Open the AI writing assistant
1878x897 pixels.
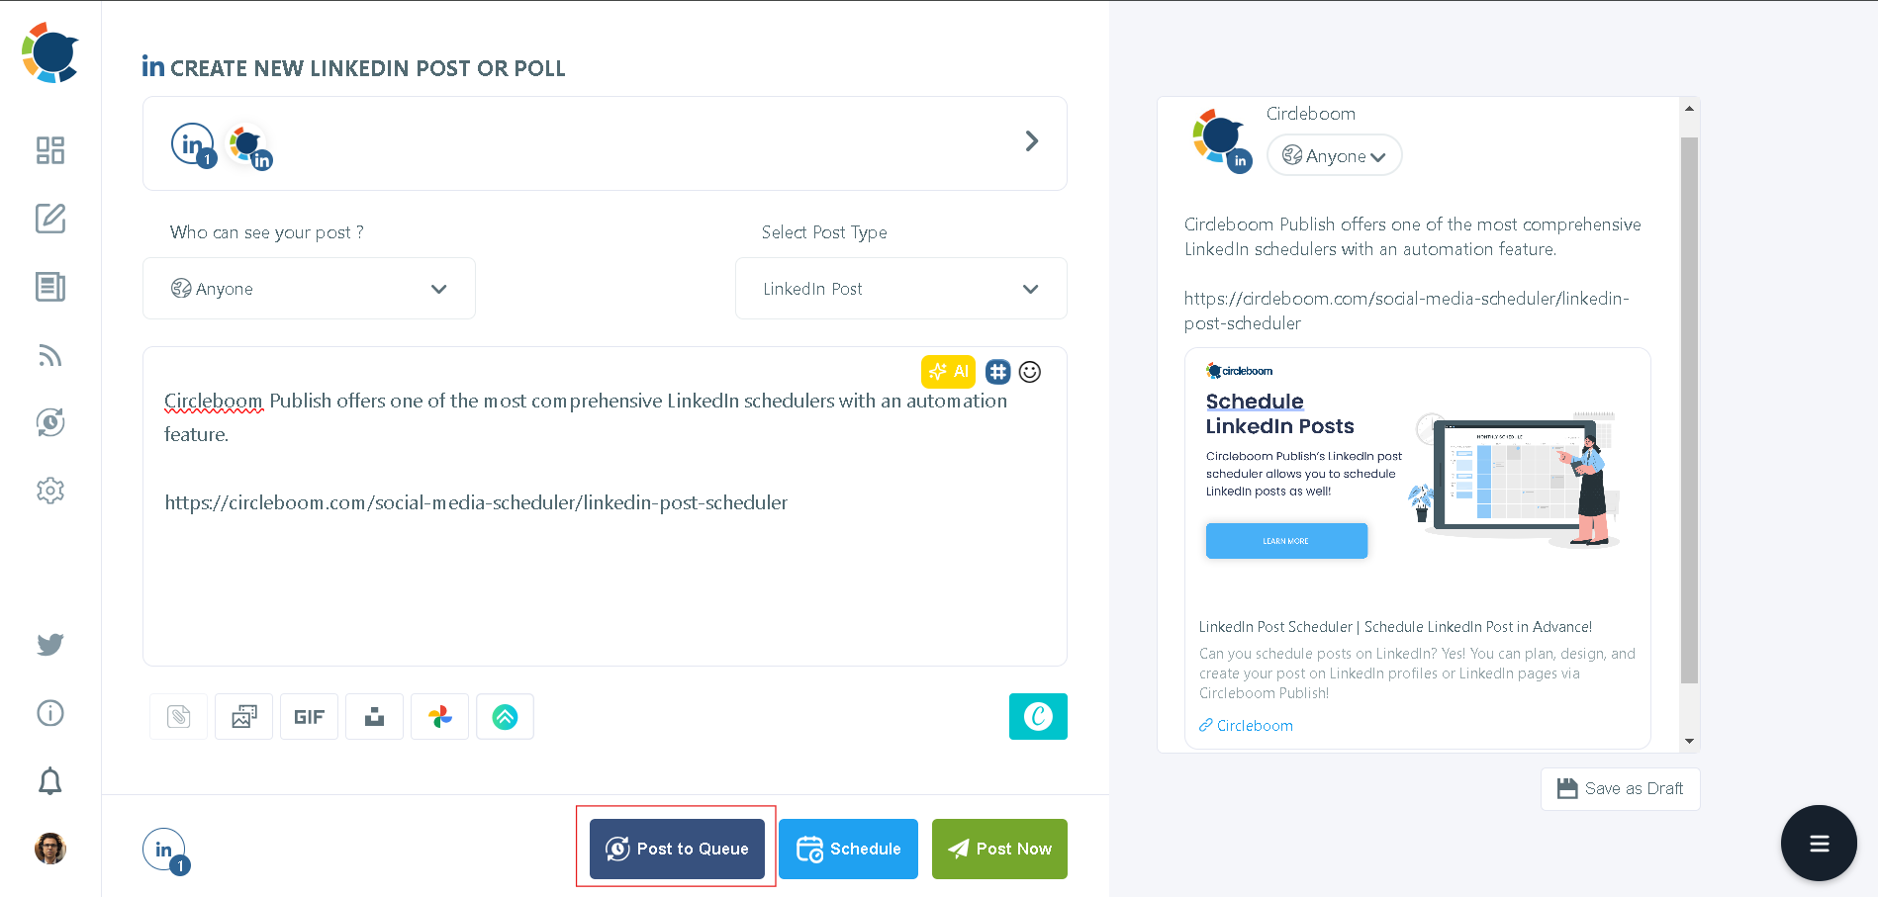click(x=948, y=372)
